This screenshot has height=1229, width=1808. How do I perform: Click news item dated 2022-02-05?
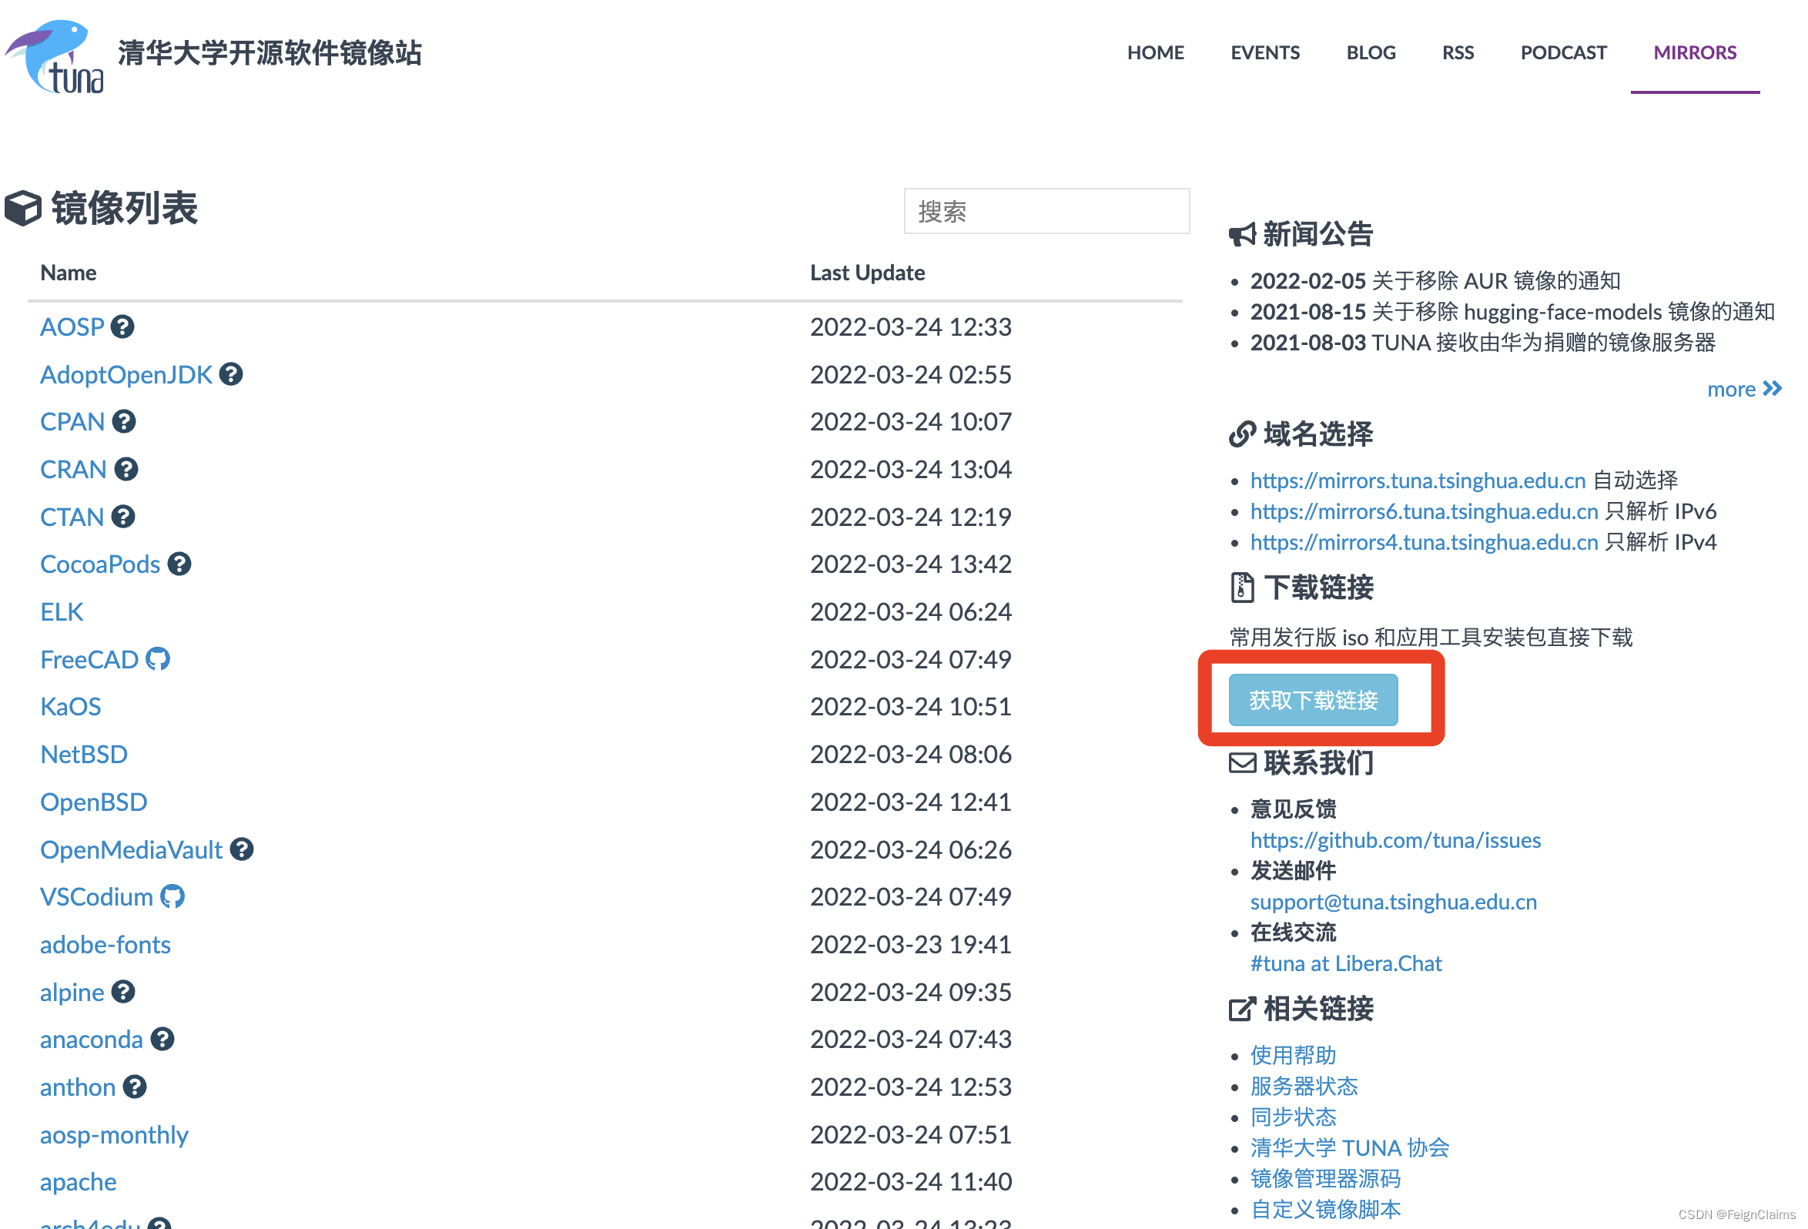click(1435, 280)
